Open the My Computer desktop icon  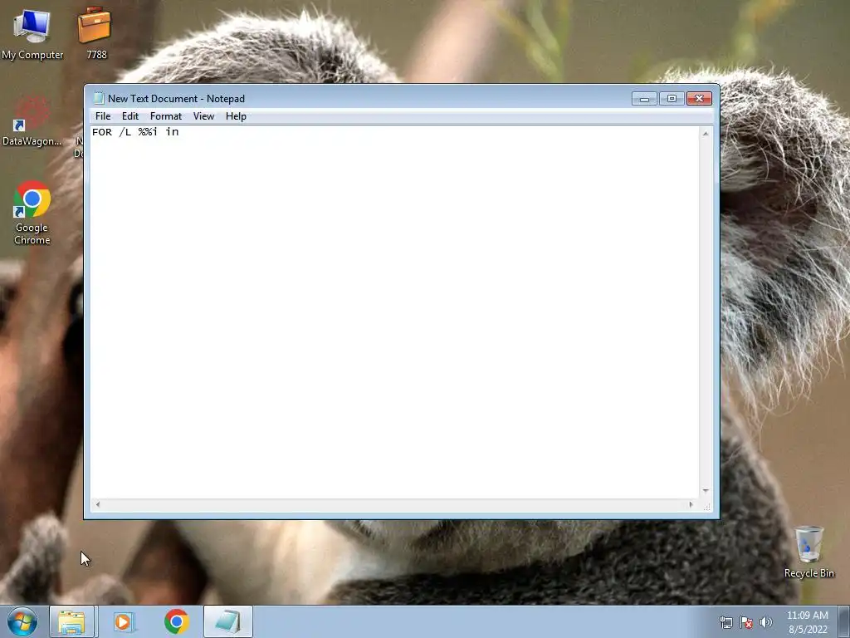[x=32, y=35]
